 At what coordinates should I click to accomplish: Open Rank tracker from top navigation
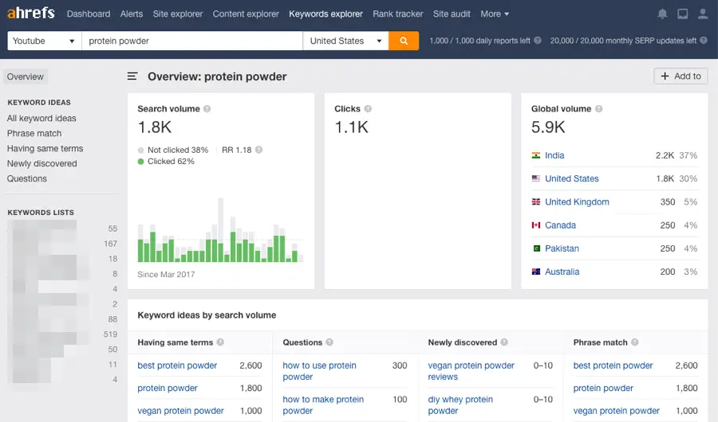(398, 14)
